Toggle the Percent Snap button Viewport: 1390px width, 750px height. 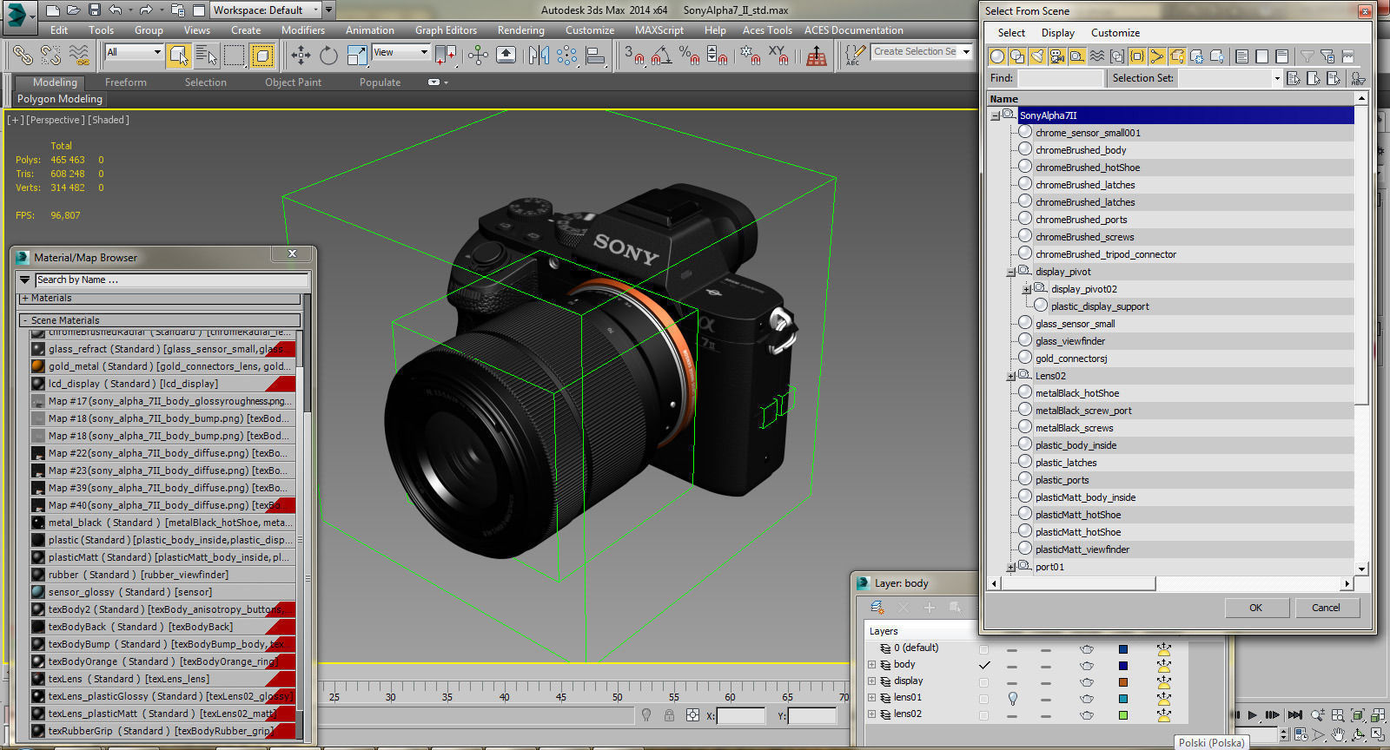(689, 56)
